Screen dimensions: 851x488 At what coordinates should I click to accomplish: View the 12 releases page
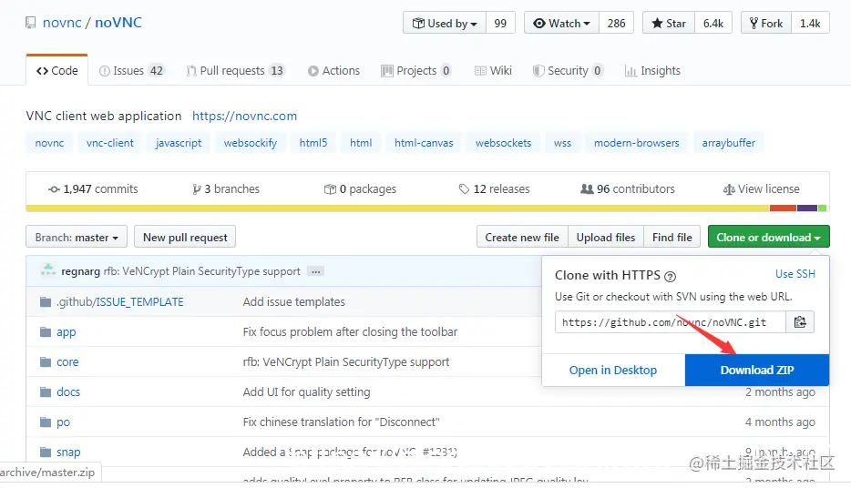coord(494,189)
